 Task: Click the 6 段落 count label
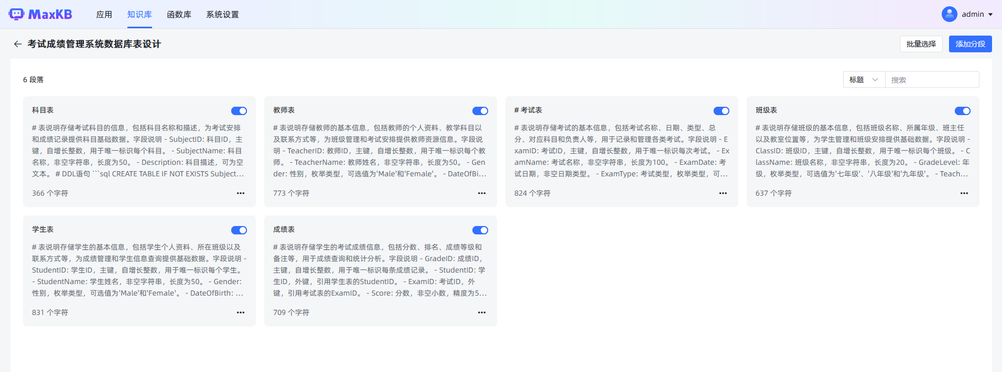tap(34, 80)
